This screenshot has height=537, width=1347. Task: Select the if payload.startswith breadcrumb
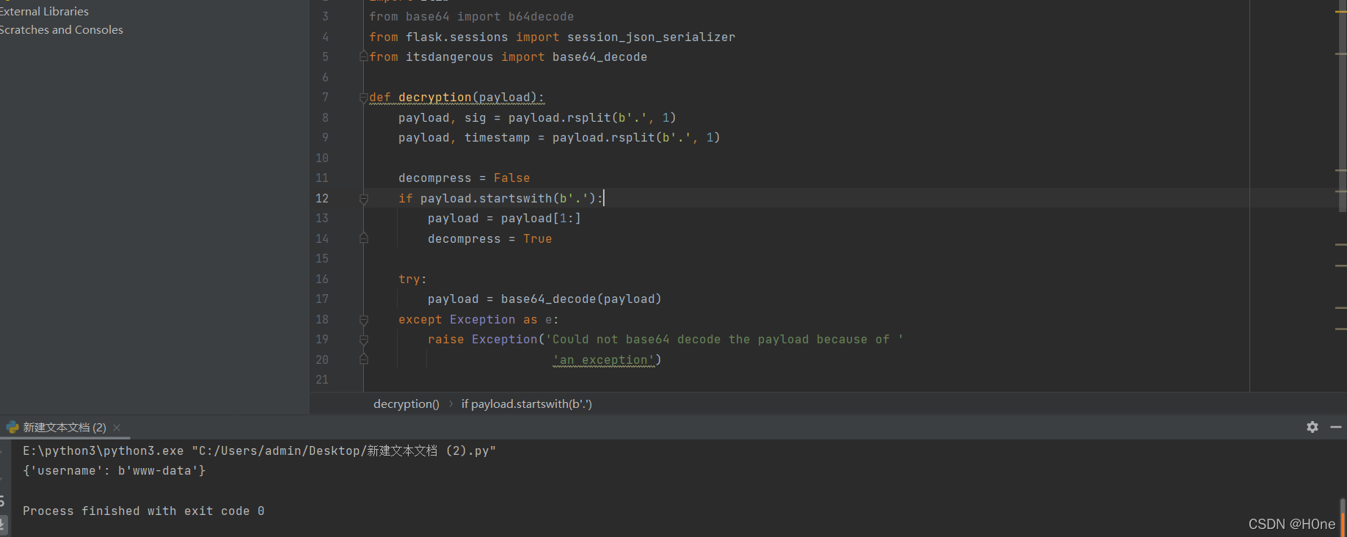coord(527,404)
